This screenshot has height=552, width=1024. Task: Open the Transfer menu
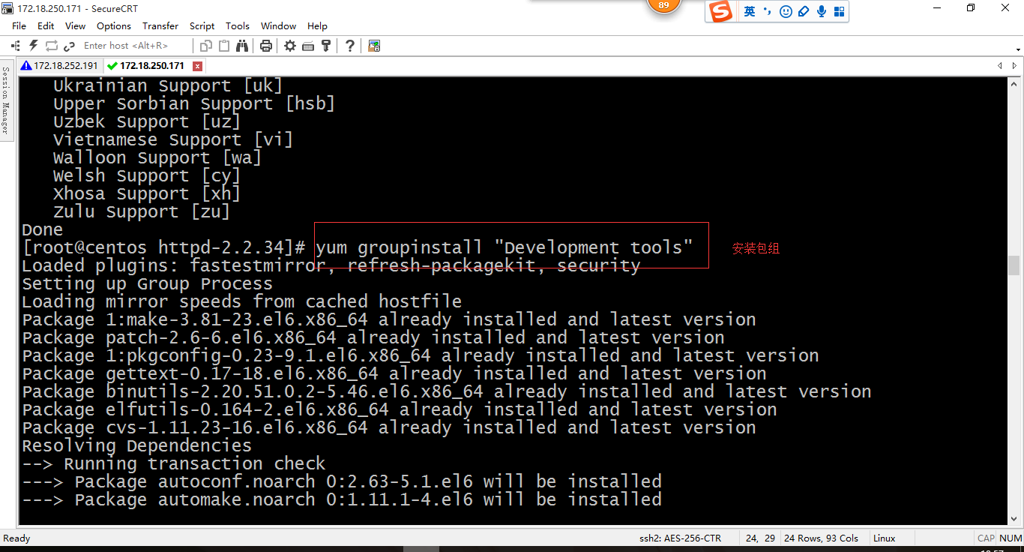coord(160,25)
